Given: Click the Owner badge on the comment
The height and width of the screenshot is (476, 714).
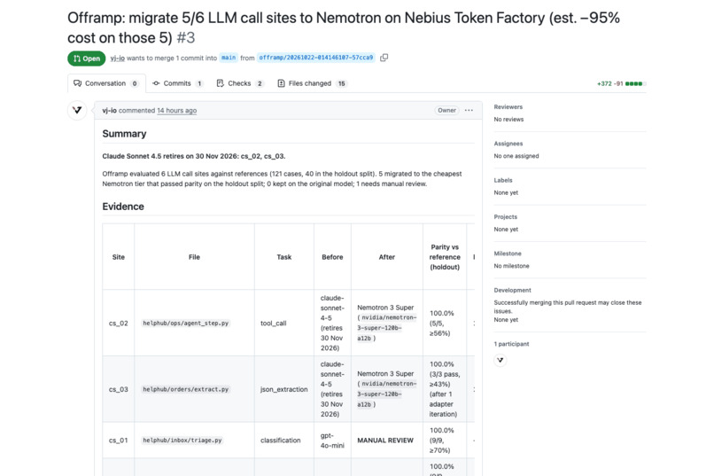Looking at the screenshot, I should (446, 110).
